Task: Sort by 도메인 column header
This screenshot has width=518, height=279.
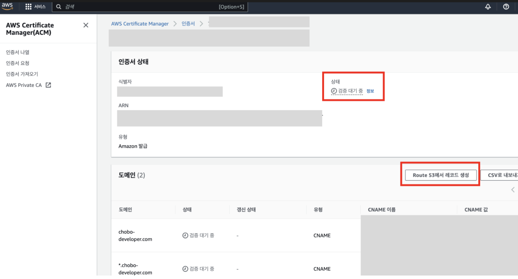Action: 126,210
